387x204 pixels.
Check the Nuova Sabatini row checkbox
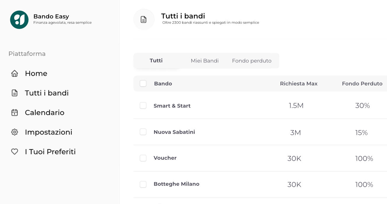[x=143, y=132]
